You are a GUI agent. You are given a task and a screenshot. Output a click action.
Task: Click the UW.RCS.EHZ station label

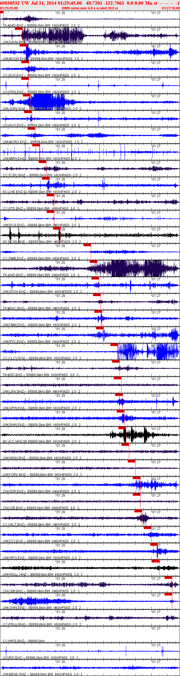click(x=14, y=225)
